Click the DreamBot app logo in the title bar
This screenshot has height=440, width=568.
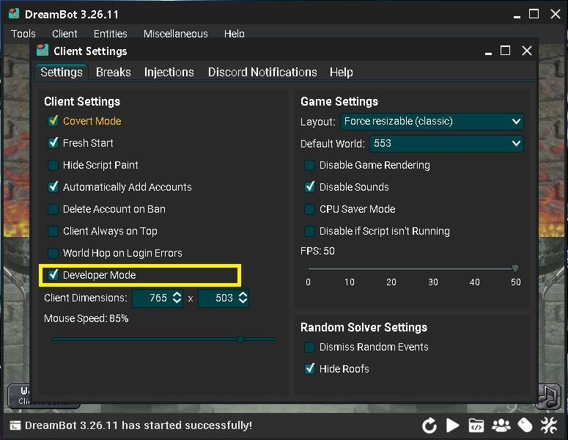point(14,14)
